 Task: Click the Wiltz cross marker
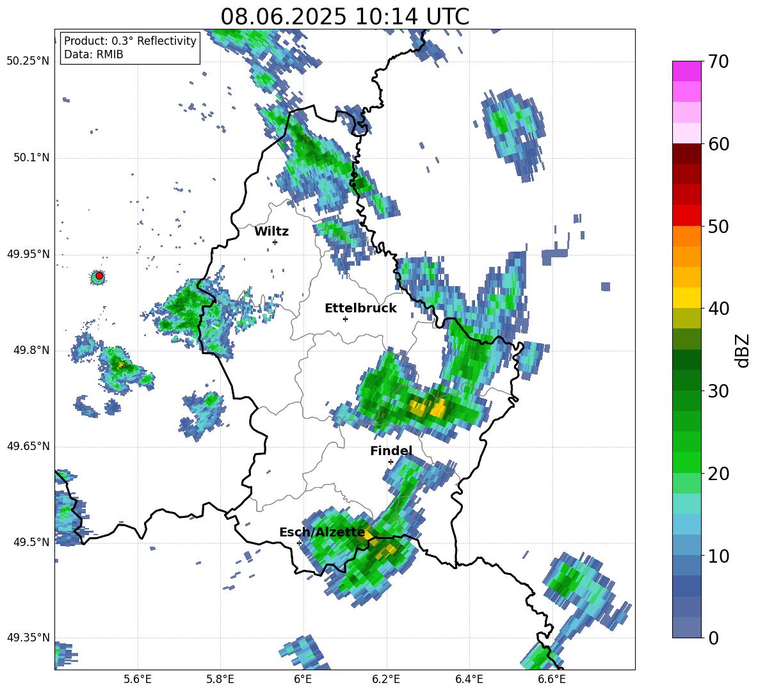point(275,242)
